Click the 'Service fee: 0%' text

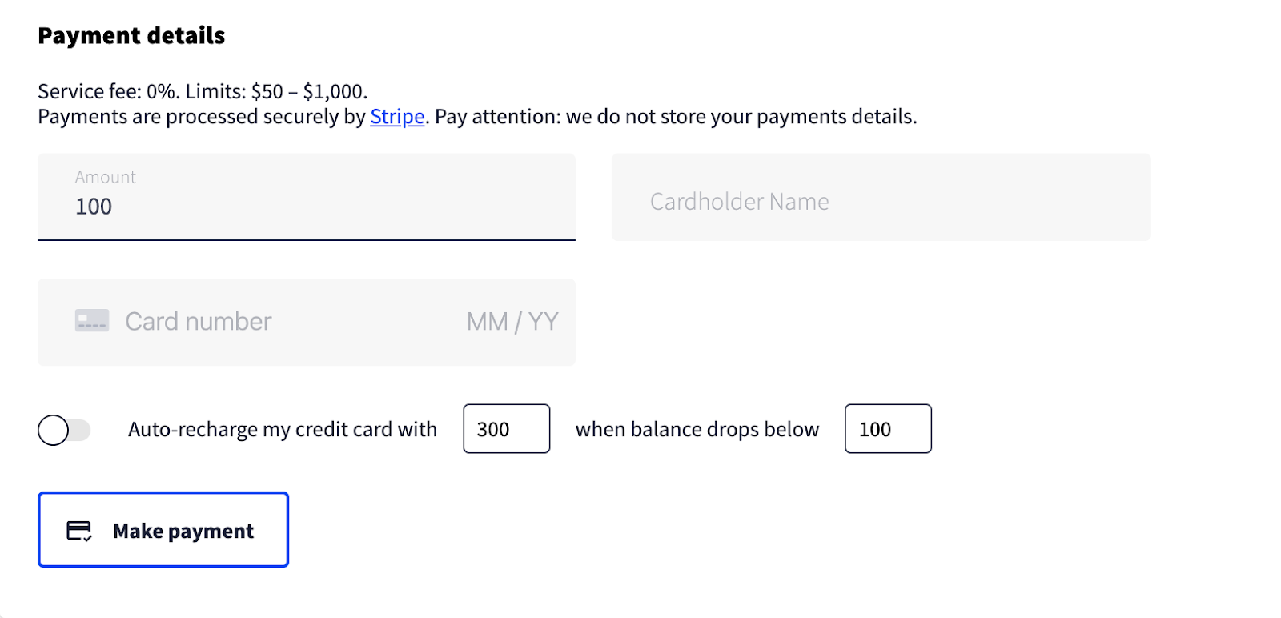108,91
